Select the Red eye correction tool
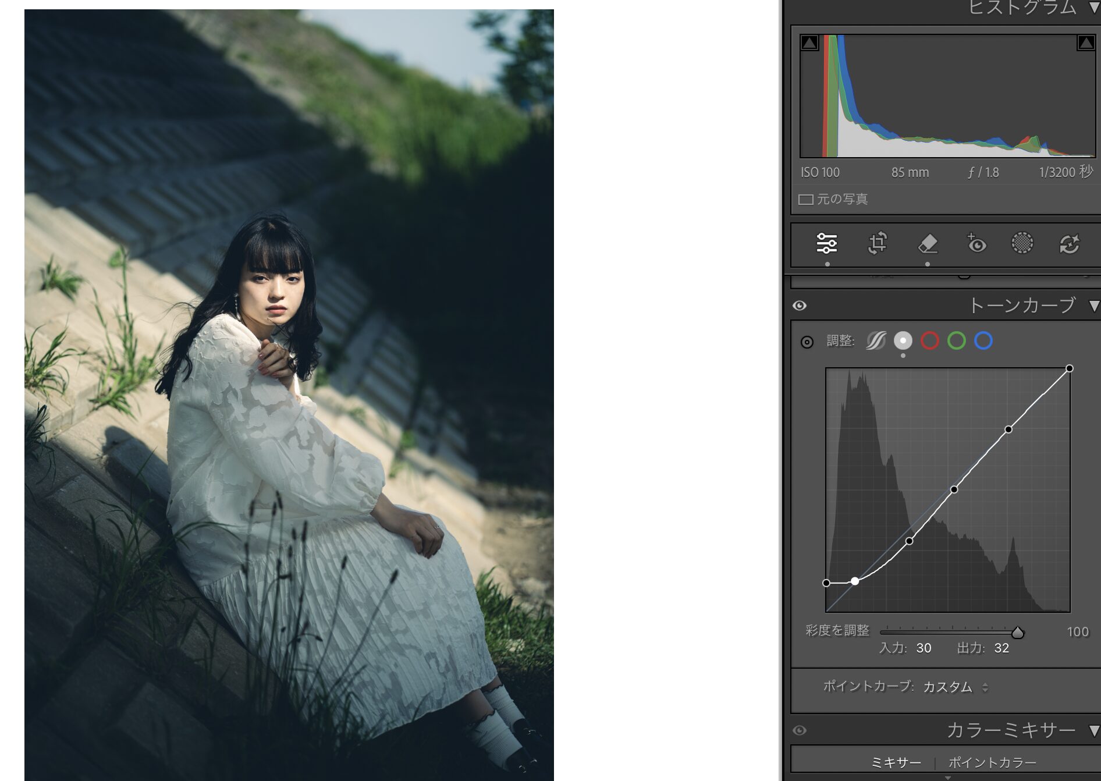 click(976, 243)
